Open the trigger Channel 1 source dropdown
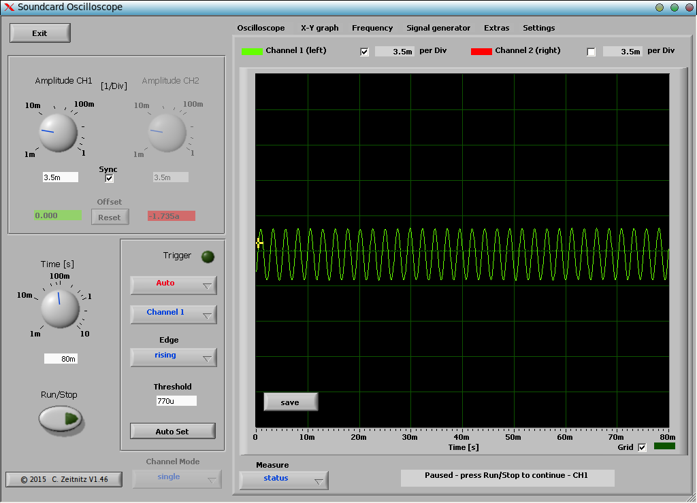Image resolution: width=697 pixels, height=503 pixels. 174,314
